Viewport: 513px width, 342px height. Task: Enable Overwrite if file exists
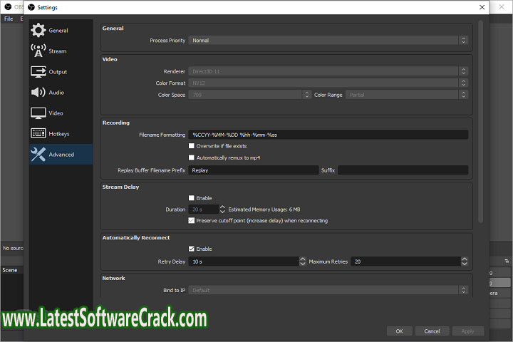point(191,146)
